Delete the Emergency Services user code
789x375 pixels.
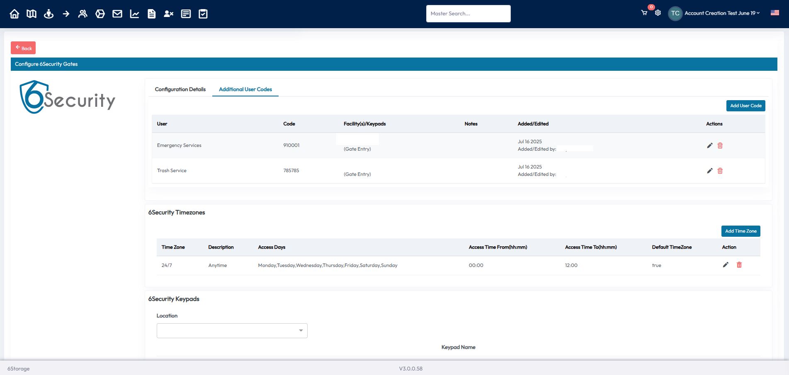tap(720, 145)
